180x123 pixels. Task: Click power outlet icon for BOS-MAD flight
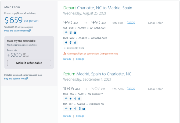click(66, 43)
